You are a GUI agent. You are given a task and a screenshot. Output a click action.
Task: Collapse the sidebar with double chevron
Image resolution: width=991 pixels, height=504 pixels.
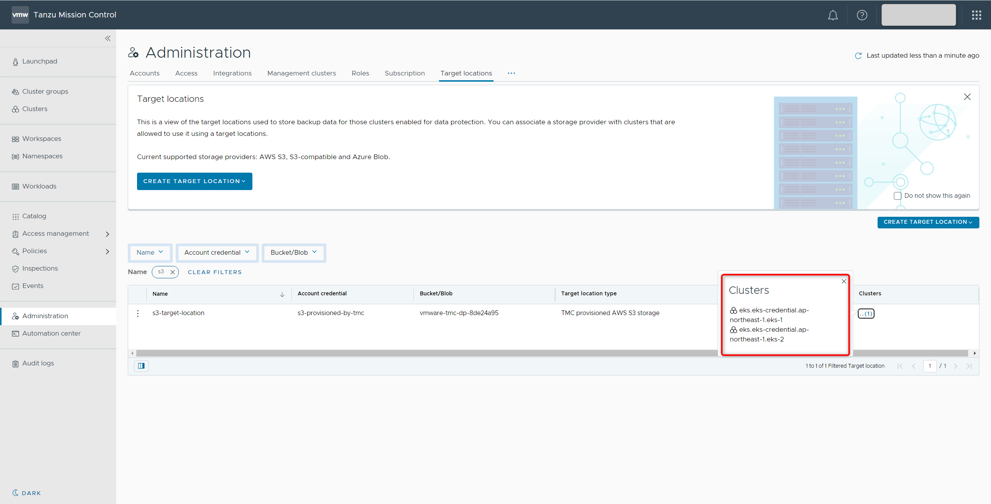108,38
